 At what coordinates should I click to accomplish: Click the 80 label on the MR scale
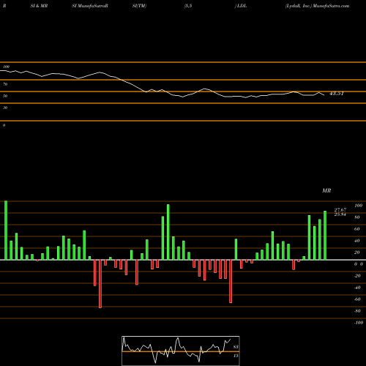click(x=356, y=217)
